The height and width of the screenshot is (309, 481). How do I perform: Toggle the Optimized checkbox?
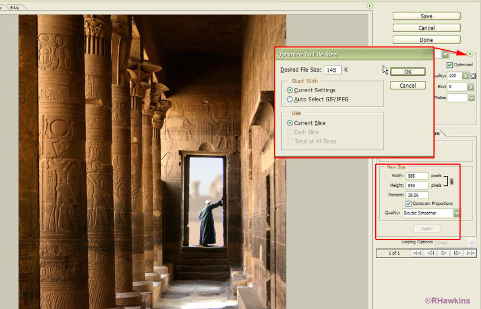point(450,65)
